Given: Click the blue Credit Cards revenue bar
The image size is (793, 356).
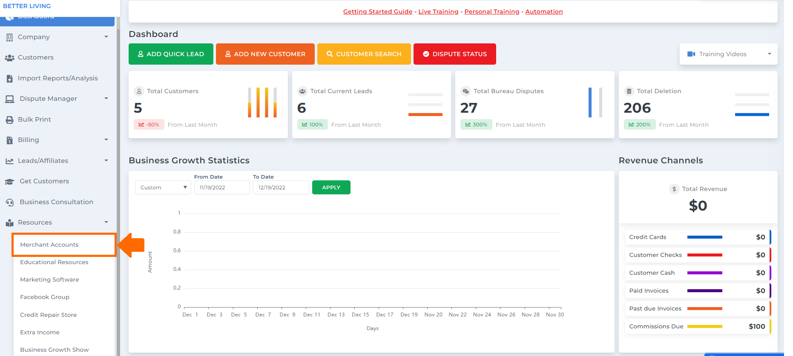Looking at the screenshot, I should coord(705,237).
